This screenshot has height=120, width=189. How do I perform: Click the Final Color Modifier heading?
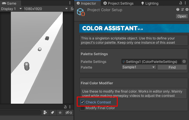[97, 83]
